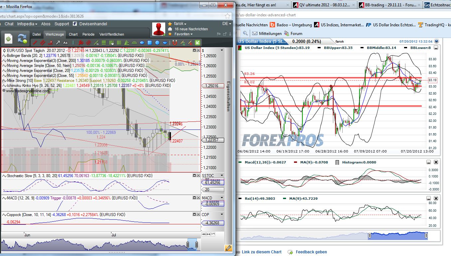Select the horizontal support line tool
Viewport: 451px width, 256px height.
[50, 43]
